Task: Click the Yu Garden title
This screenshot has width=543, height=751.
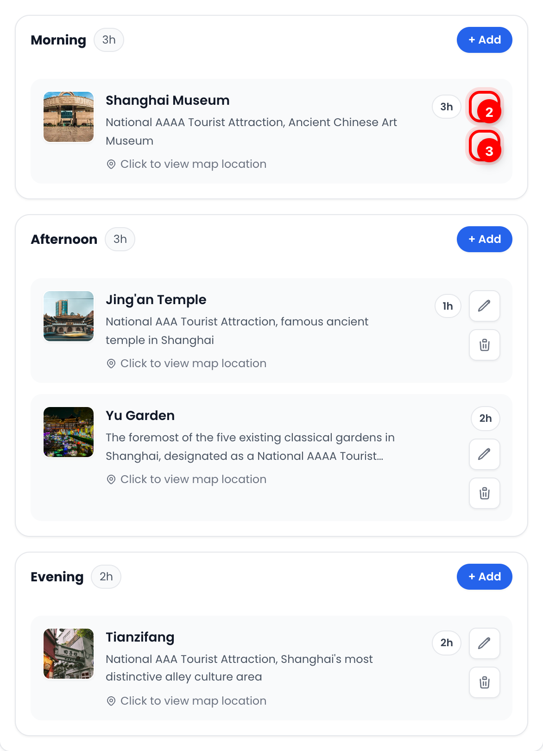Action: 140,415
